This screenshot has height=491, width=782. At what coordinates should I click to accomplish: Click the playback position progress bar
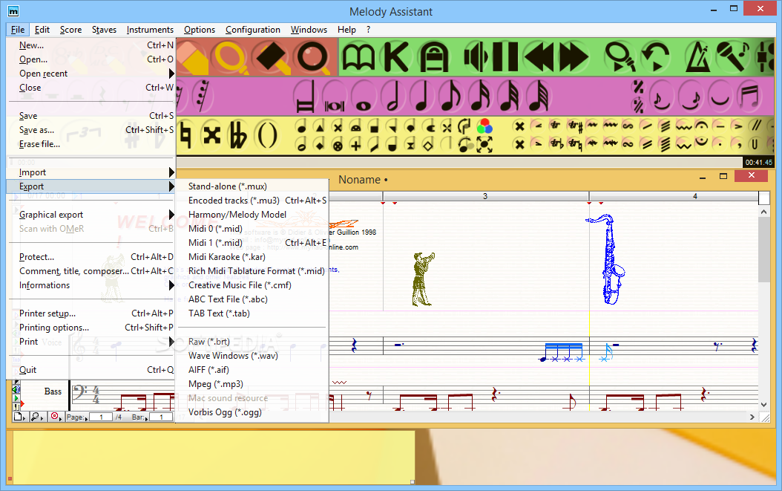[x=459, y=163]
